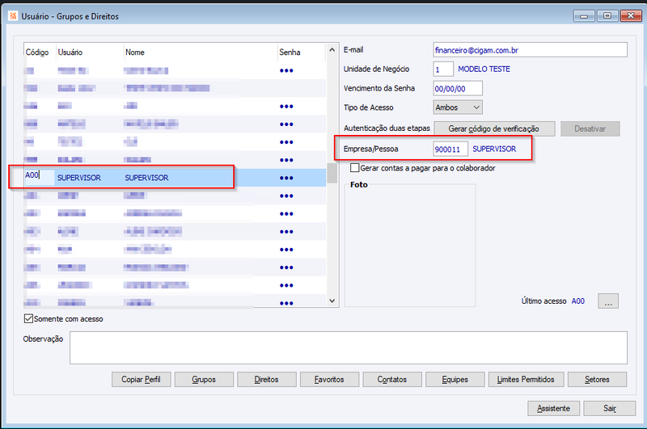Click Gerar código de verificação
Viewport: 647px width, 429px height.
click(x=494, y=128)
